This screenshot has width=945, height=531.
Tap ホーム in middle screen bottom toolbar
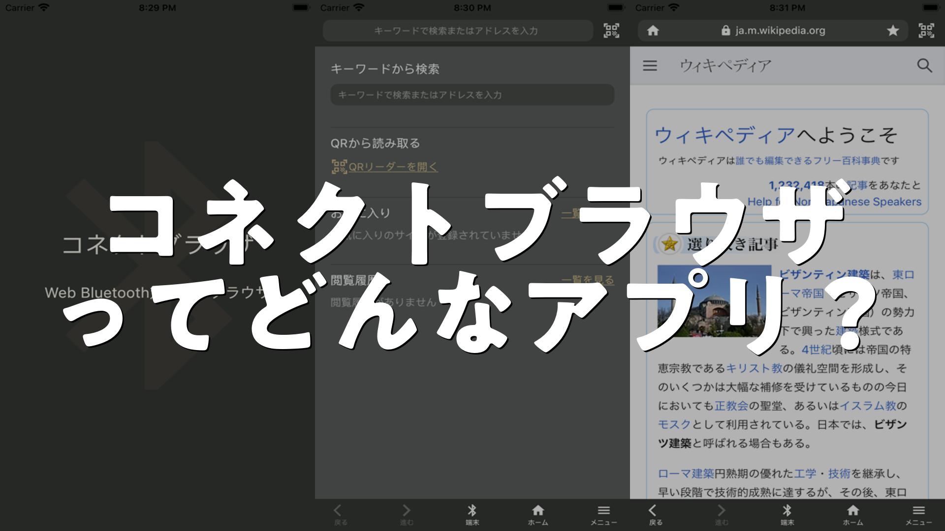[538, 515]
